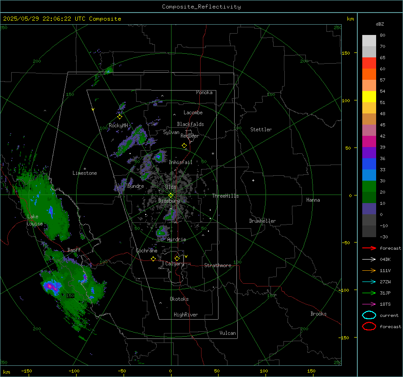
Task: Click the yellow V marker near Calgary
Action: (186, 256)
